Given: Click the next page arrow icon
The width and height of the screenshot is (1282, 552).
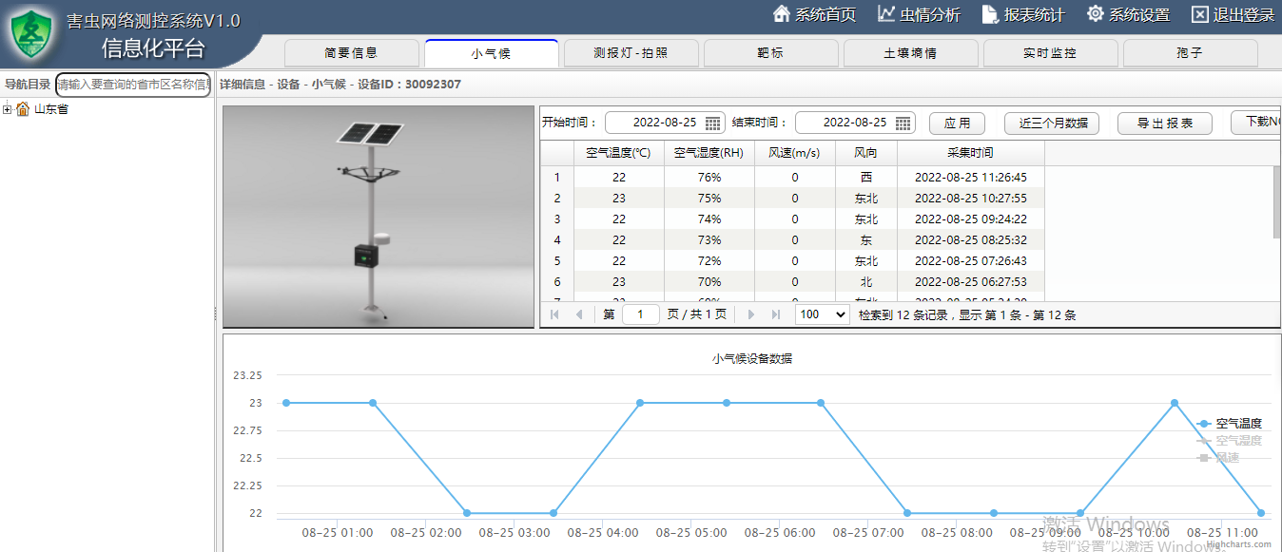Looking at the screenshot, I should click(750, 314).
